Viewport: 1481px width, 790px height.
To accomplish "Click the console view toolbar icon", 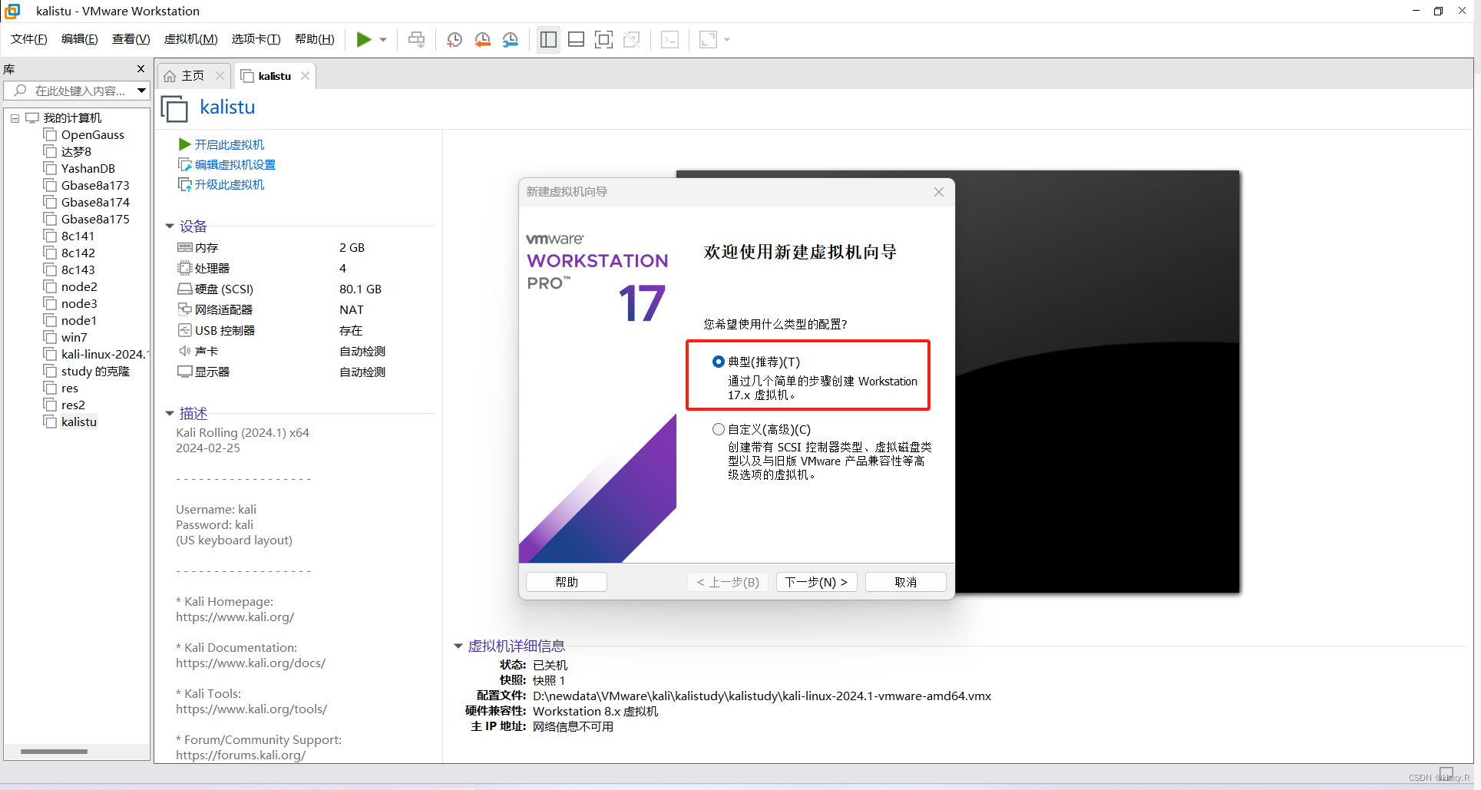I will tap(669, 39).
